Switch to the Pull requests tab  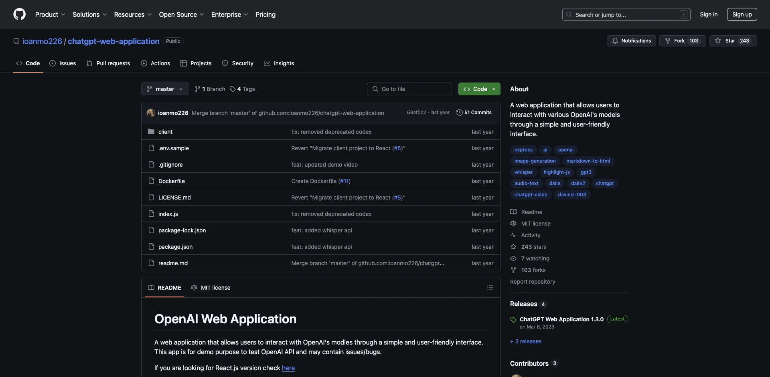(108, 63)
